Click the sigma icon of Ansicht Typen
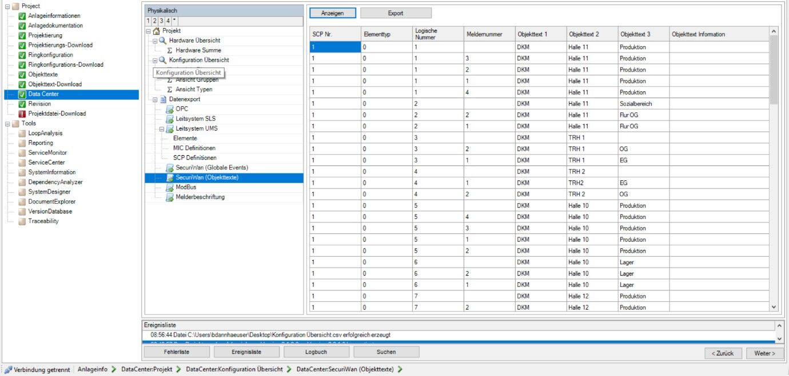 [x=170, y=90]
